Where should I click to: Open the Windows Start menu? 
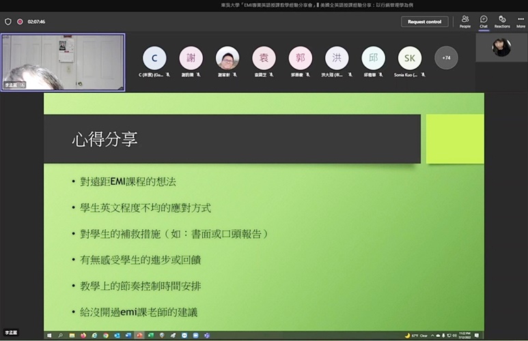pyautogui.click(x=49, y=336)
